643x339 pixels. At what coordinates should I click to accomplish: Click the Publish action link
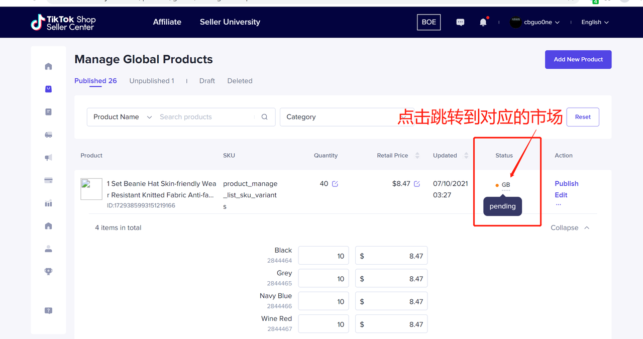tap(566, 184)
